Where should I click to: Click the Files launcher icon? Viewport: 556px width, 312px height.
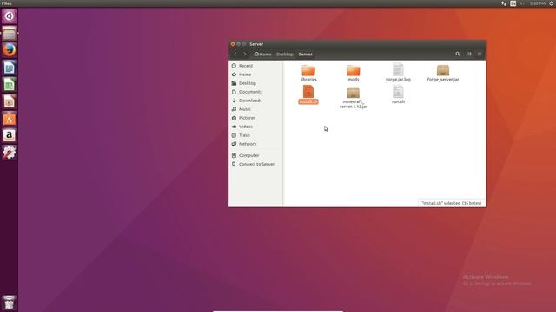[10, 33]
